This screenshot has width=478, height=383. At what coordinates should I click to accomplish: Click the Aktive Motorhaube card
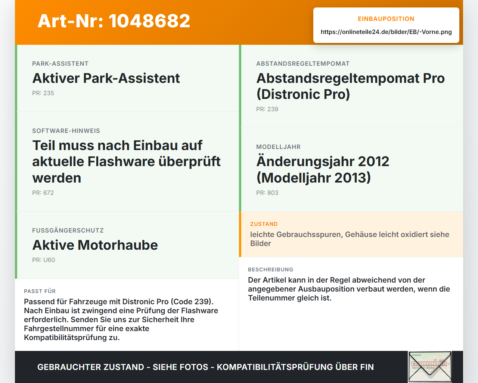coord(127,245)
